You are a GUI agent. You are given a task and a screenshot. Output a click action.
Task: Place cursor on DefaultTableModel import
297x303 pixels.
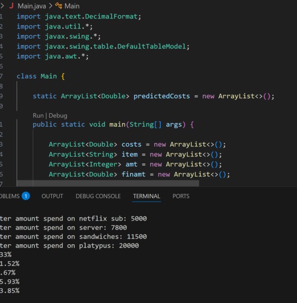151,47
